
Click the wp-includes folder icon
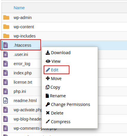click(x=6, y=36)
